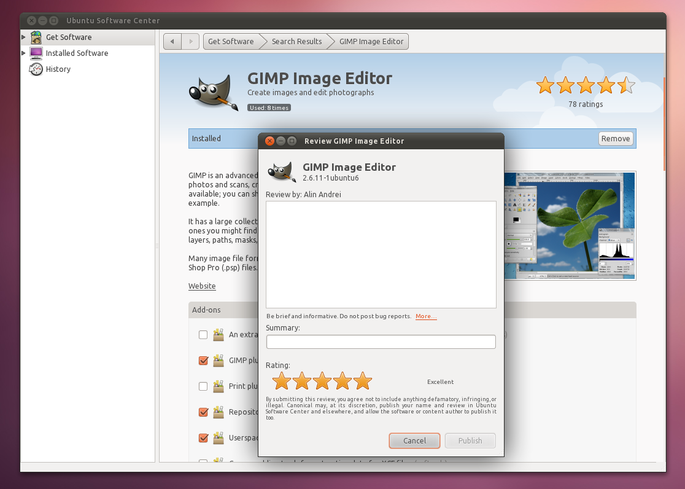Open the GIMP screenshot thumbnail

point(570,225)
